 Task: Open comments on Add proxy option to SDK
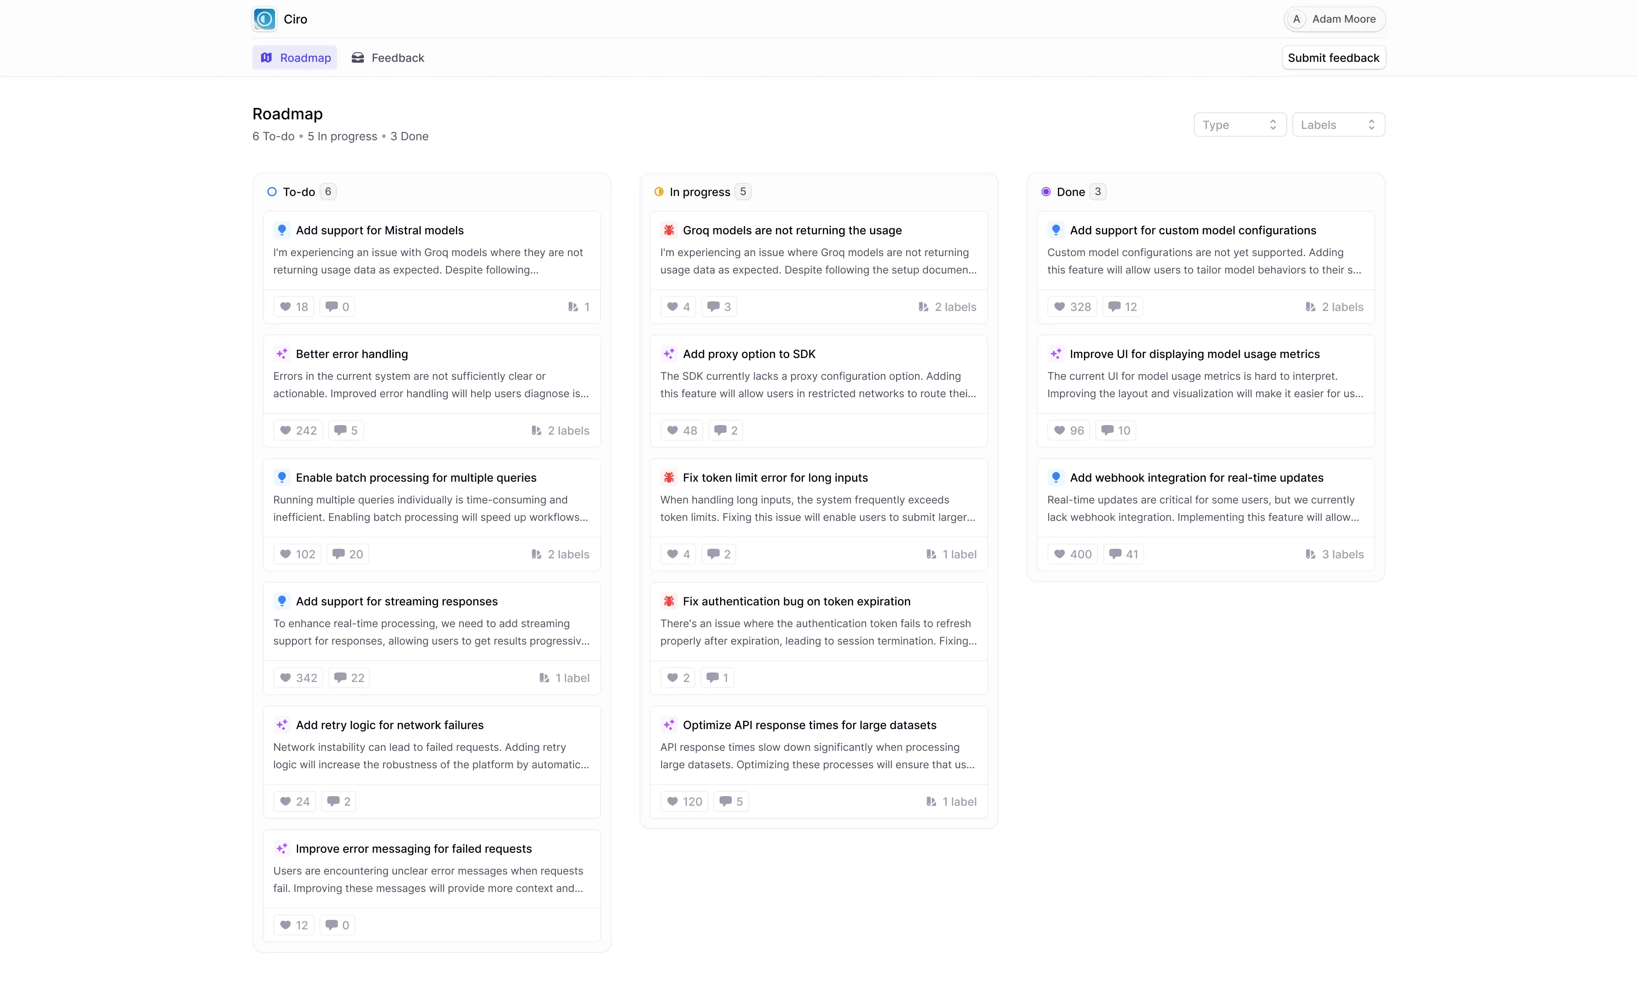point(725,431)
